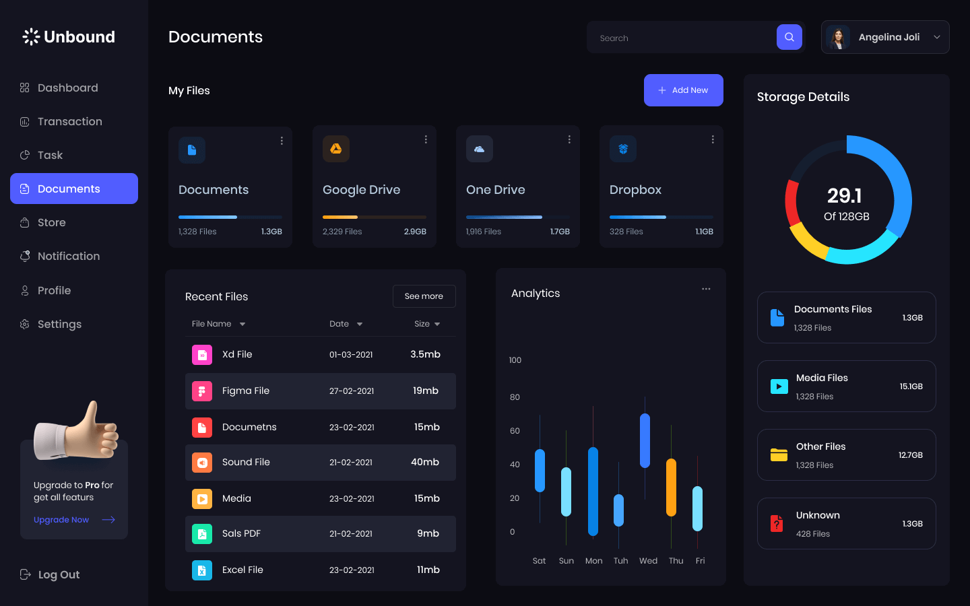Click the Add New button
This screenshot has height=606, width=970.
[x=683, y=90]
